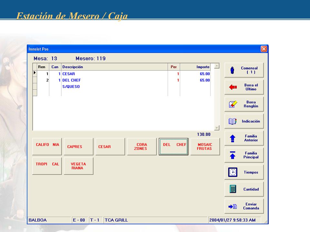Viewport: 310px width, 232px height.
Task: Click the Can column header
Action: click(x=55, y=67)
